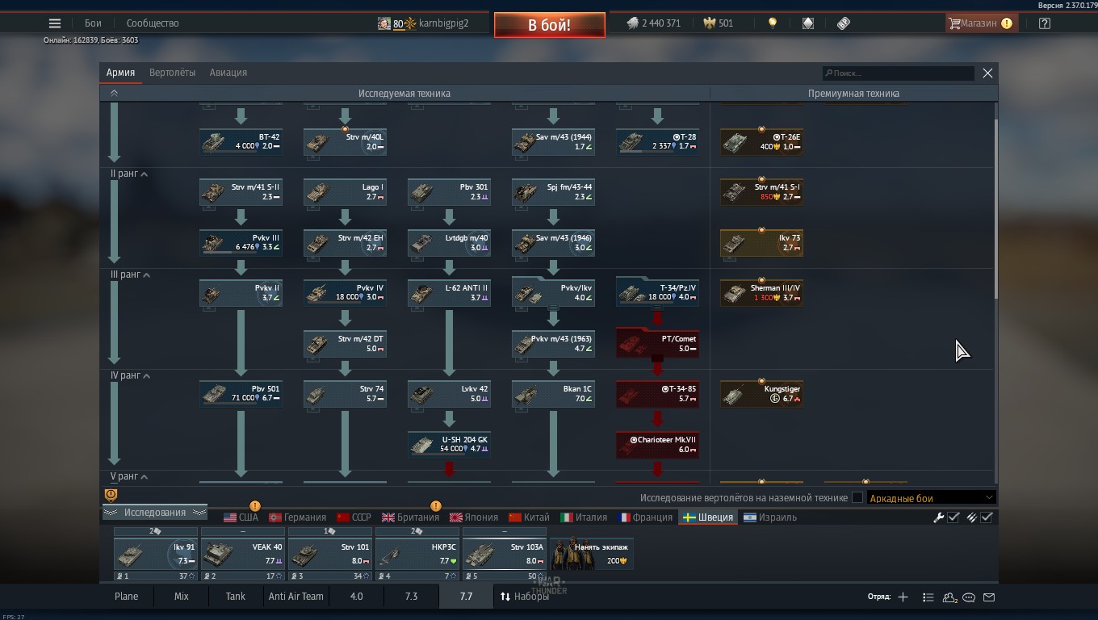Switch to the Армия tab

coord(120,73)
